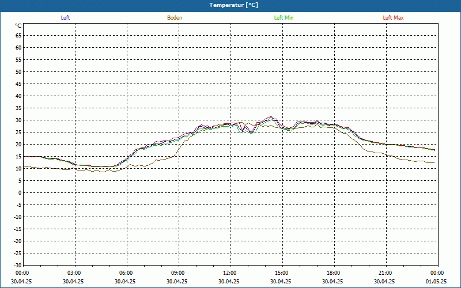
Task: Click the 55 value on temperature axis
Action: 18,60
